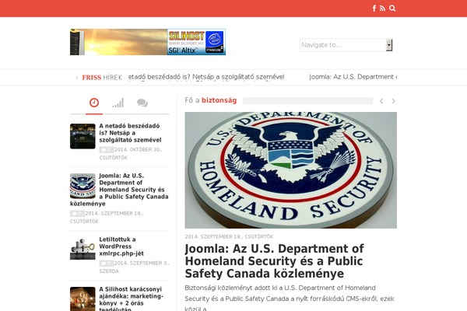The height and width of the screenshot is (311, 467).
Task: Click the 'Fő a biztonság' section heading
Action: click(211, 100)
